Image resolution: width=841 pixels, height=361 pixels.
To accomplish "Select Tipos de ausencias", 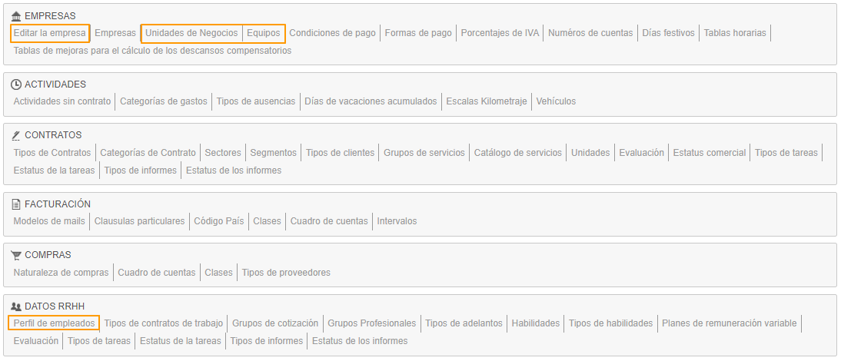I will pos(255,101).
